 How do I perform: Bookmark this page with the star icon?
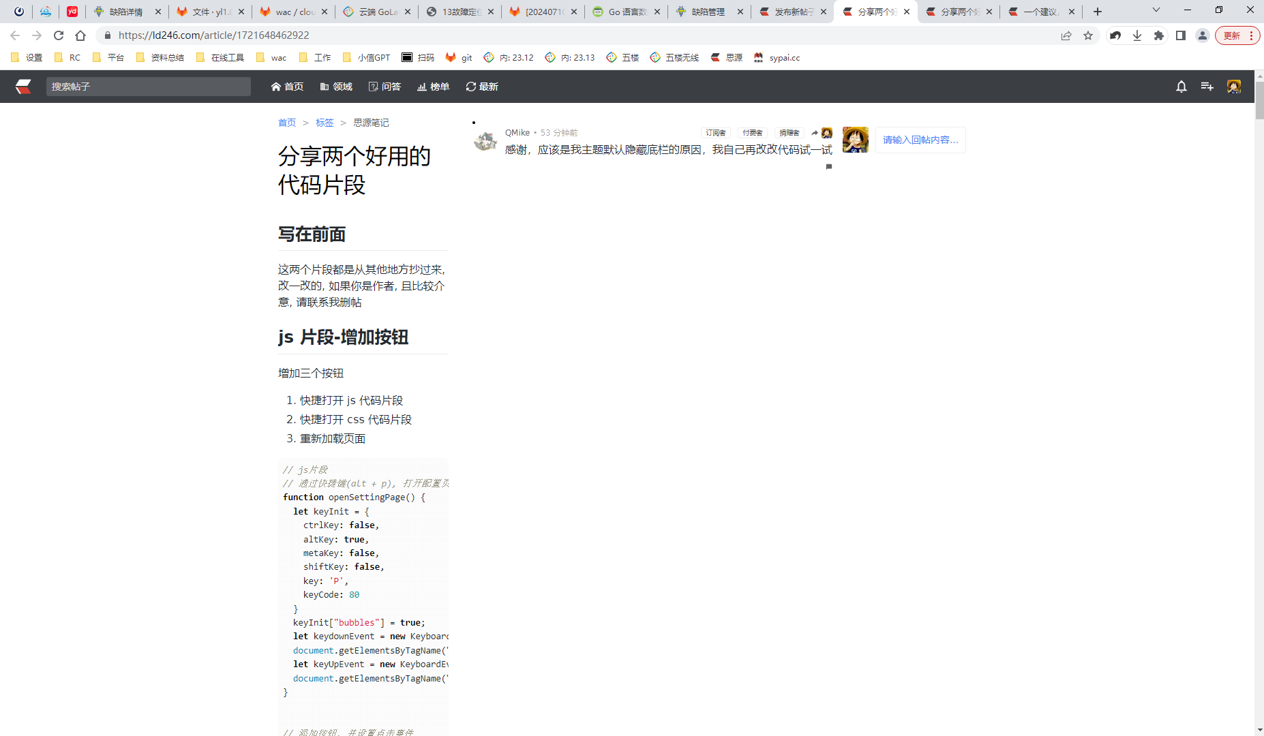1088,35
